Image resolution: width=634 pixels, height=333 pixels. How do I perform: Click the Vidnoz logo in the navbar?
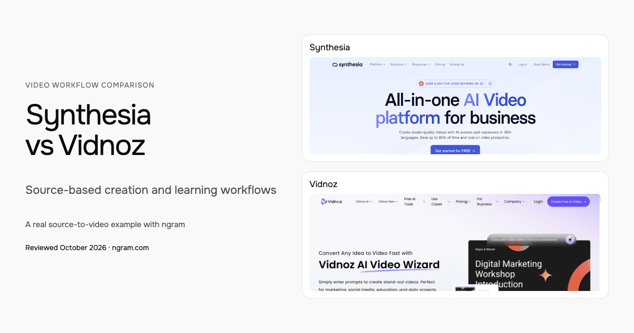click(332, 201)
